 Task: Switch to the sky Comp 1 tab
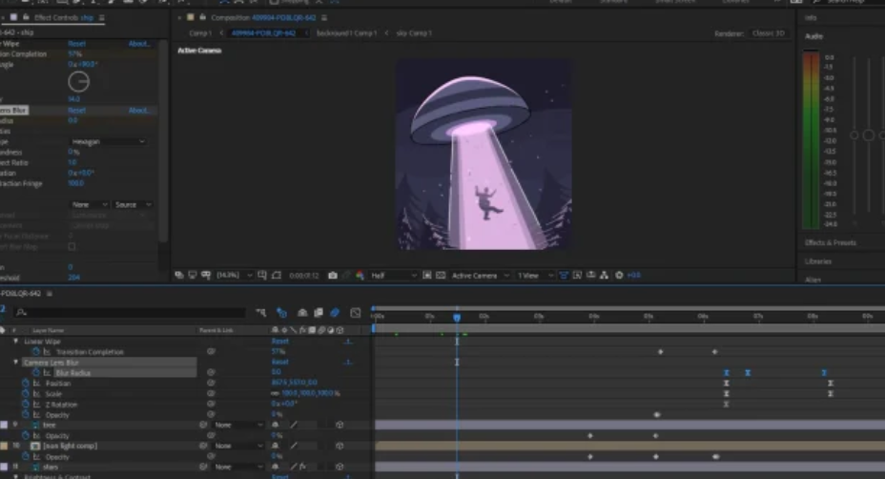click(414, 33)
